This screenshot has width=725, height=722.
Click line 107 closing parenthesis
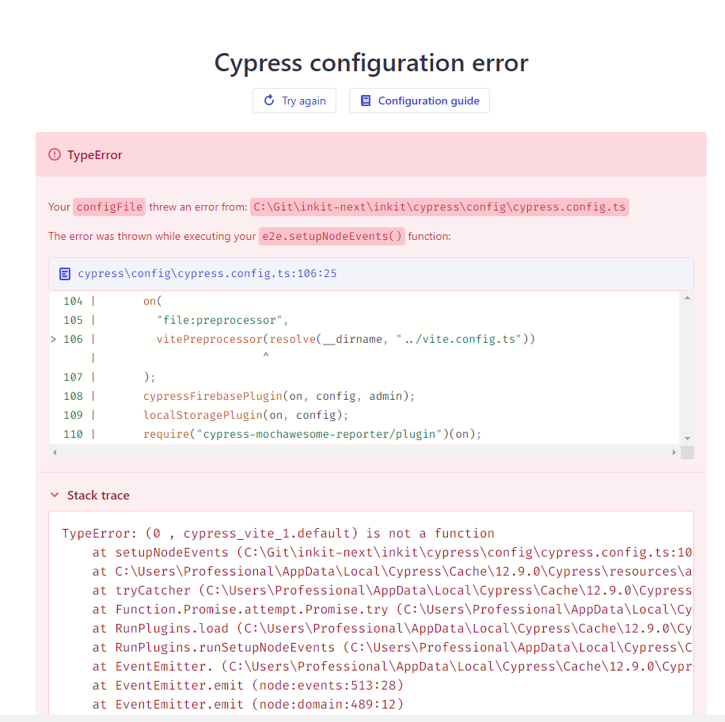[150, 377]
